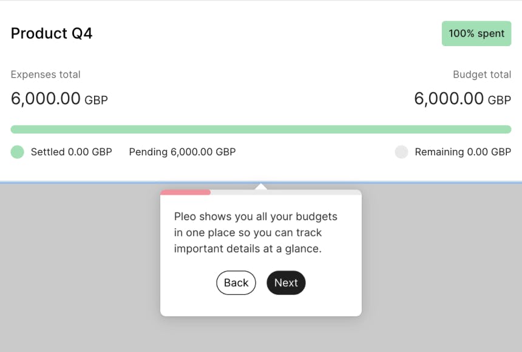Click the Next button in the tour tooltip
This screenshot has height=352, width=522.
[286, 283]
